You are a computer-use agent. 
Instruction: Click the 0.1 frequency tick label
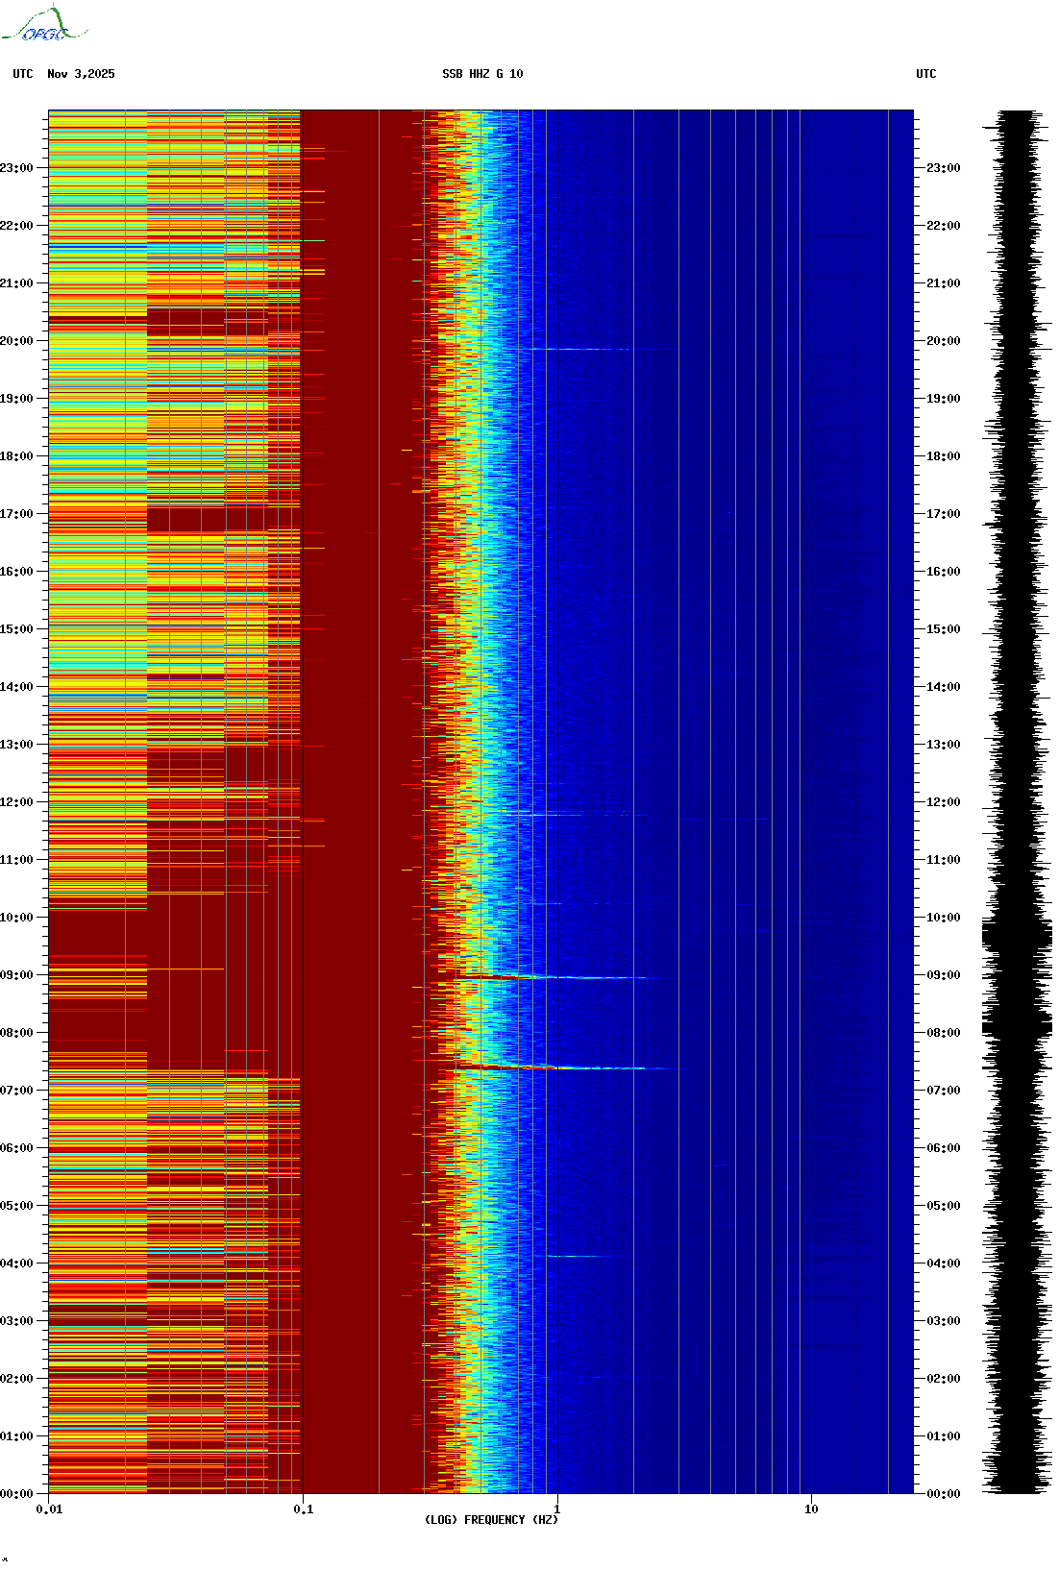(303, 1509)
